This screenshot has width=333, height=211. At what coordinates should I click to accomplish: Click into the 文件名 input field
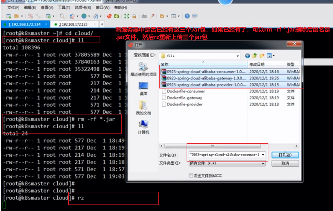click(225, 155)
